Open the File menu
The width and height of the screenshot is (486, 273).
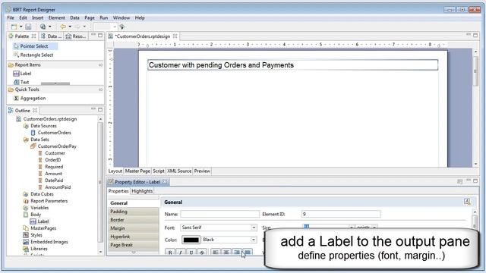pyautogui.click(x=11, y=17)
